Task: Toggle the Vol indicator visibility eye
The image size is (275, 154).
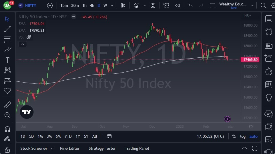Action: 29,37
